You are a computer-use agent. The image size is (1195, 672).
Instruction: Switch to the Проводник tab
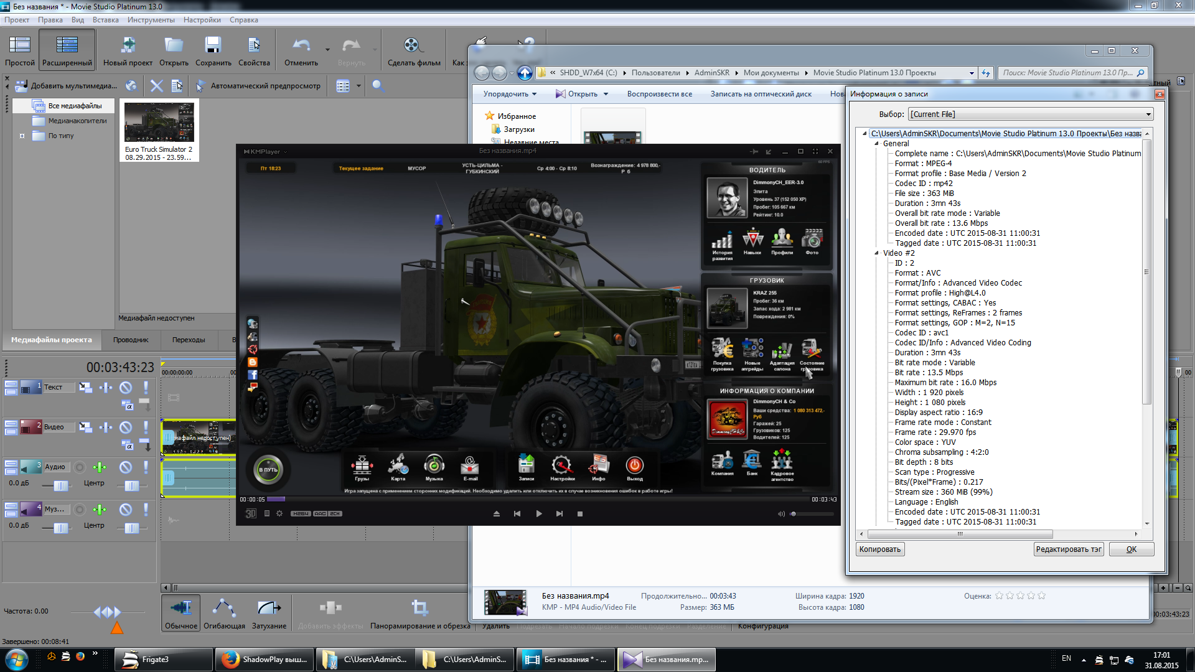point(131,340)
